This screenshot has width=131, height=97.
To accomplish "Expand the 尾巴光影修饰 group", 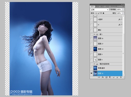I will point(94,64).
